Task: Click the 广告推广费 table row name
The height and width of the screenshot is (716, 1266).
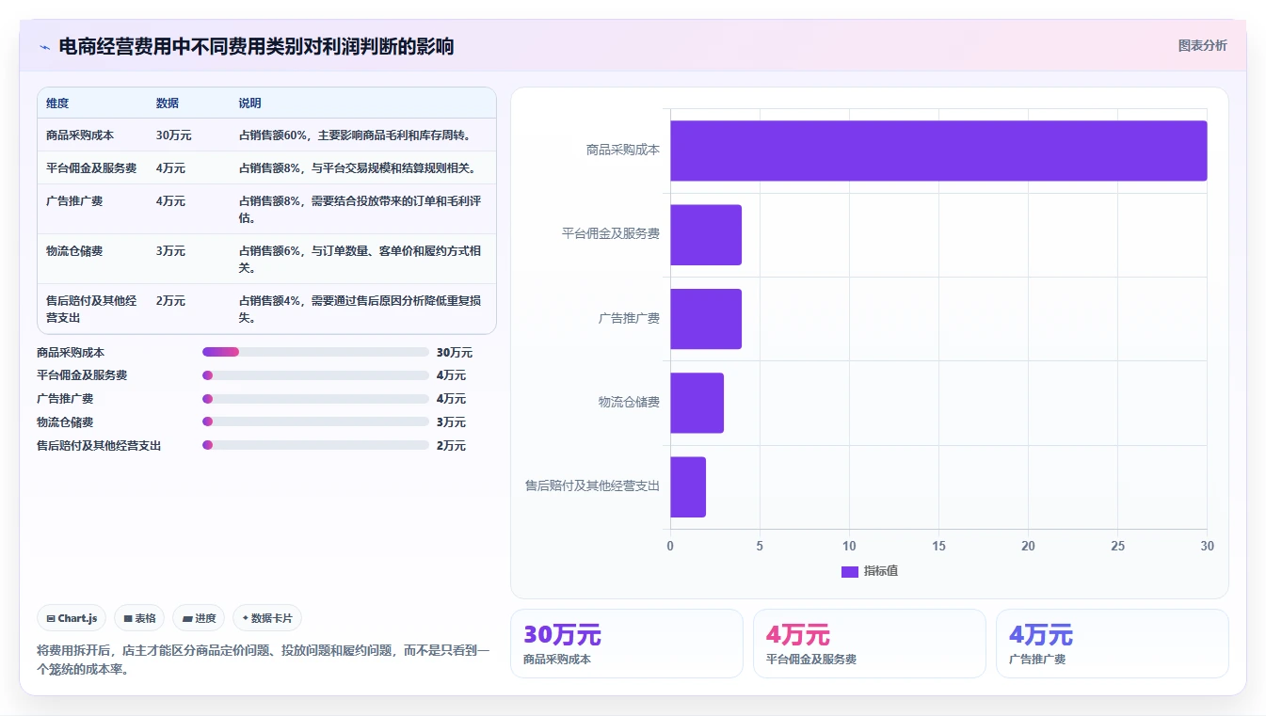Action: click(74, 201)
